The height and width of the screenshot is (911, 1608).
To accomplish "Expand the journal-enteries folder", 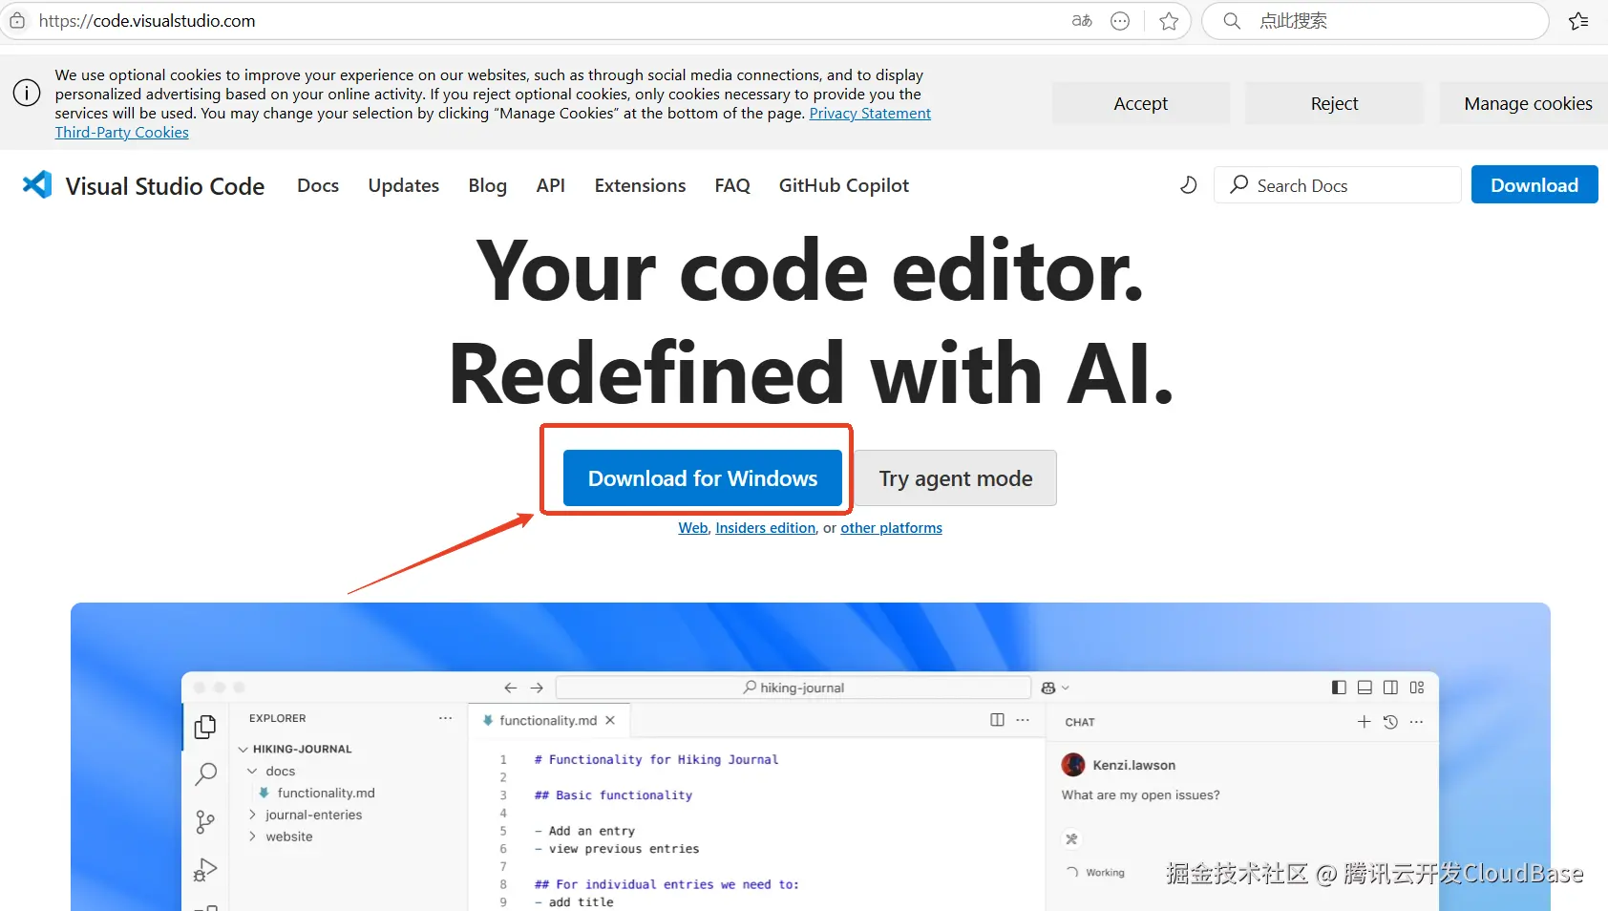I will pos(252,815).
